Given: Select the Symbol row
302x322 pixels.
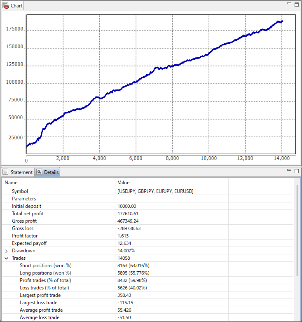Looking at the screenshot, I should point(148,191).
